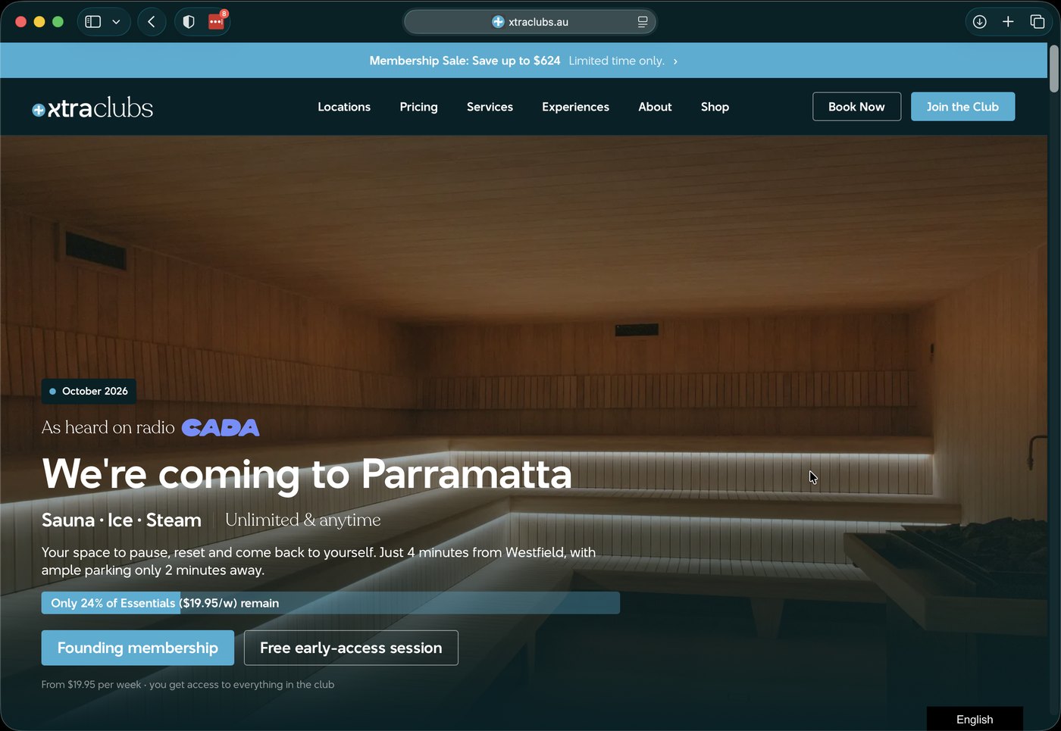The width and height of the screenshot is (1061, 731).
Task: Open the Locations menu
Action: [344, 107]
